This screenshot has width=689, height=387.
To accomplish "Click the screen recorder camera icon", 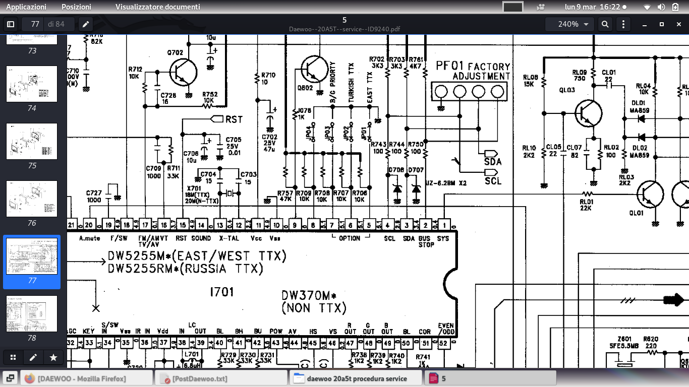I will [541, 7].
